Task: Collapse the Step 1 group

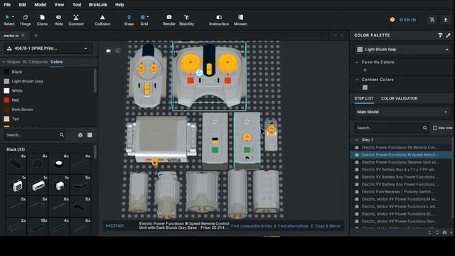Action: pyautogui.click(x=357, y=139)
